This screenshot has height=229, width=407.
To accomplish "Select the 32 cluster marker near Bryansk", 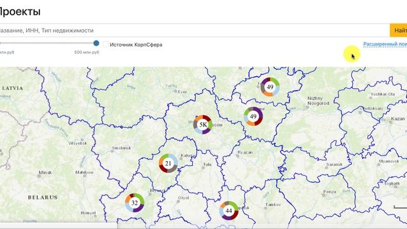I will [x=134, y=202].
